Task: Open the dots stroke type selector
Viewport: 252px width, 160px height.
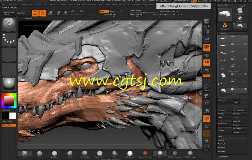Action: (x=9, y=39)
